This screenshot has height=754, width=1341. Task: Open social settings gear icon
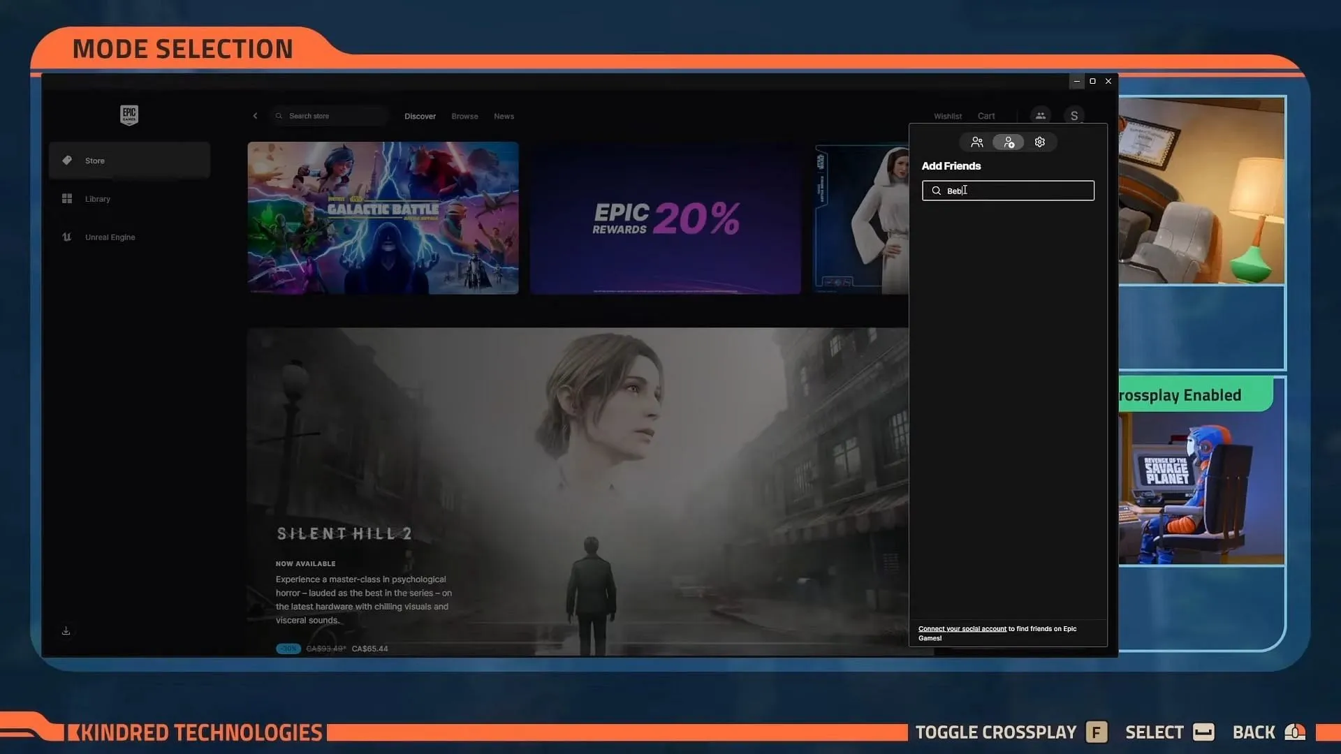click(1040, 142)
